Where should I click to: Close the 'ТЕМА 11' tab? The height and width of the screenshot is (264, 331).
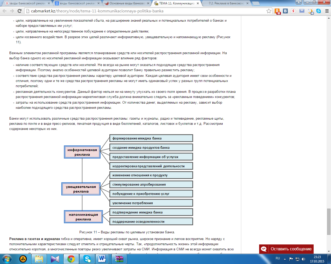point(198,3)
